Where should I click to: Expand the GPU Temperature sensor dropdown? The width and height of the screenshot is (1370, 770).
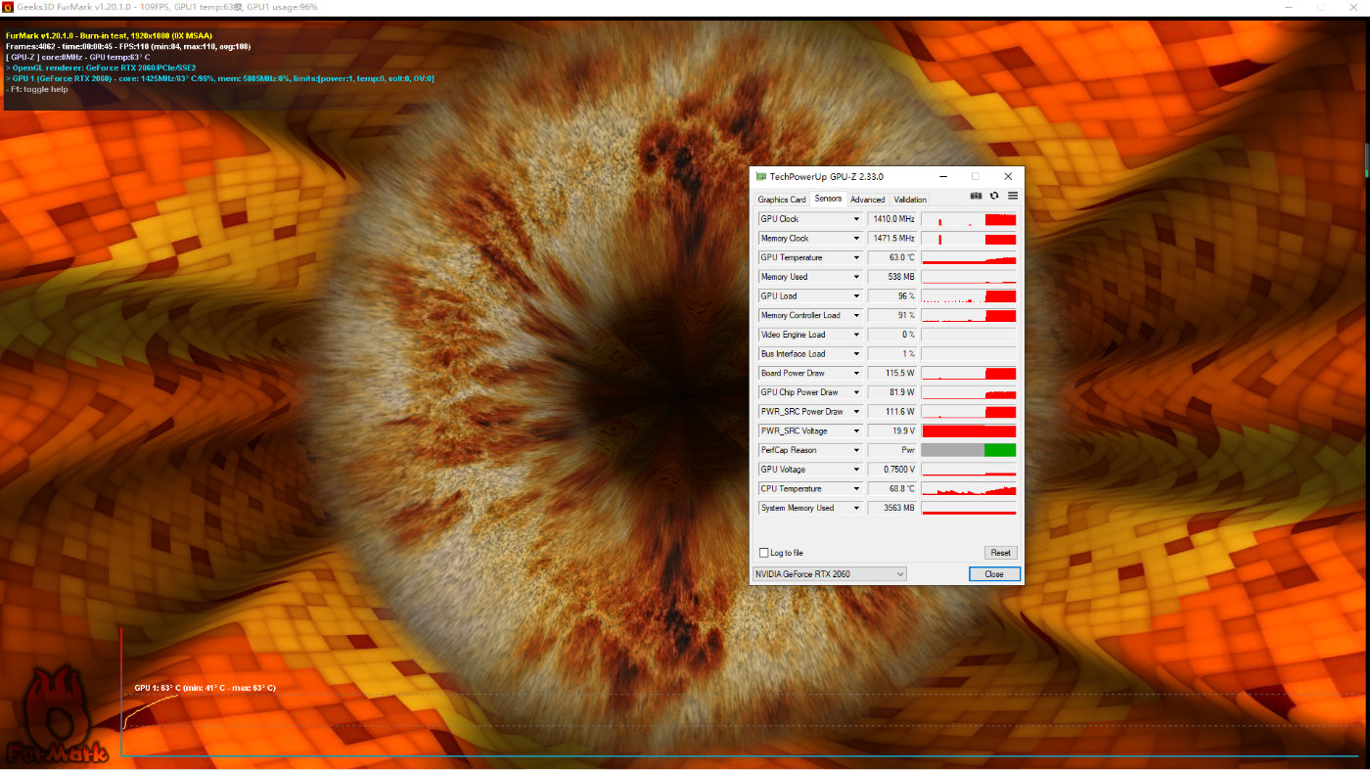(856, 258)
